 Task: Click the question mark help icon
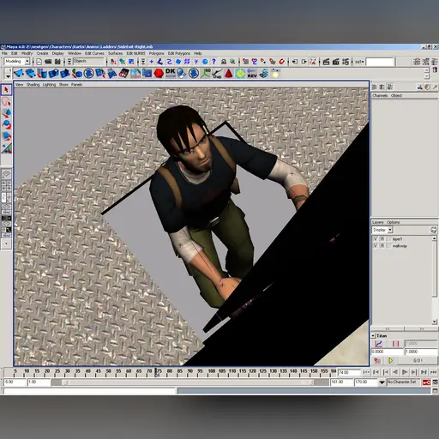tap(213, 62)
